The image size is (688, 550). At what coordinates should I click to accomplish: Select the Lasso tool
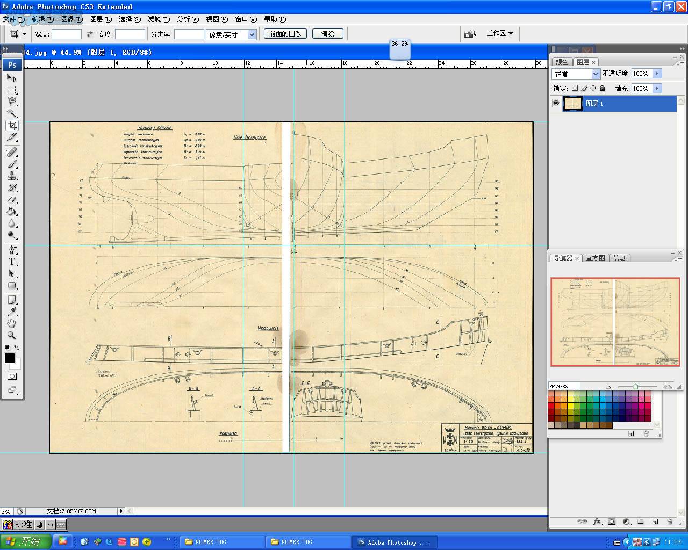[x=12, y=102]
